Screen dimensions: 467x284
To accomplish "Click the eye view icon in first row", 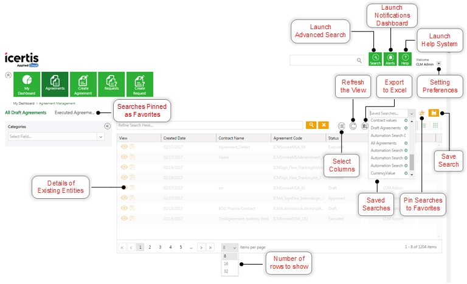I will [x=124, y=147].
